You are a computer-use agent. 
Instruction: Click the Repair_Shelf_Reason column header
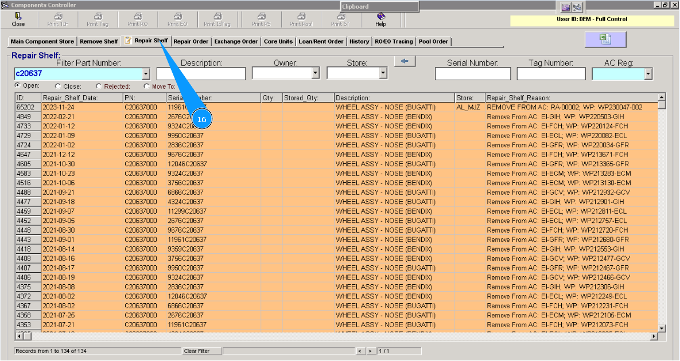click(571, 98)
